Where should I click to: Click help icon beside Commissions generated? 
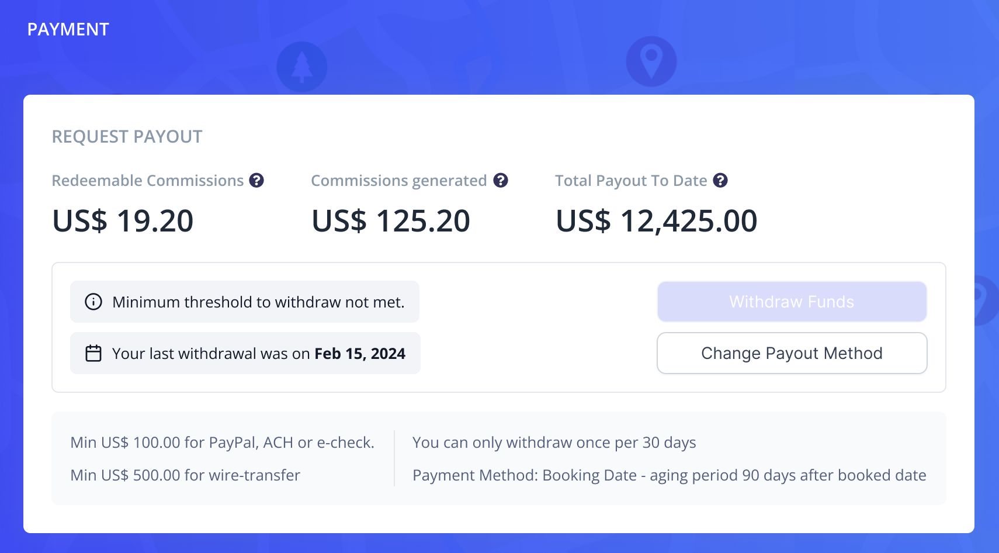click(x=501, y=180)
